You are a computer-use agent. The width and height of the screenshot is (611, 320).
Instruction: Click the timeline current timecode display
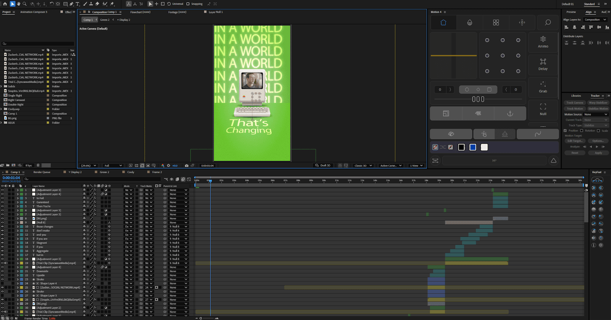click(11, 178)
